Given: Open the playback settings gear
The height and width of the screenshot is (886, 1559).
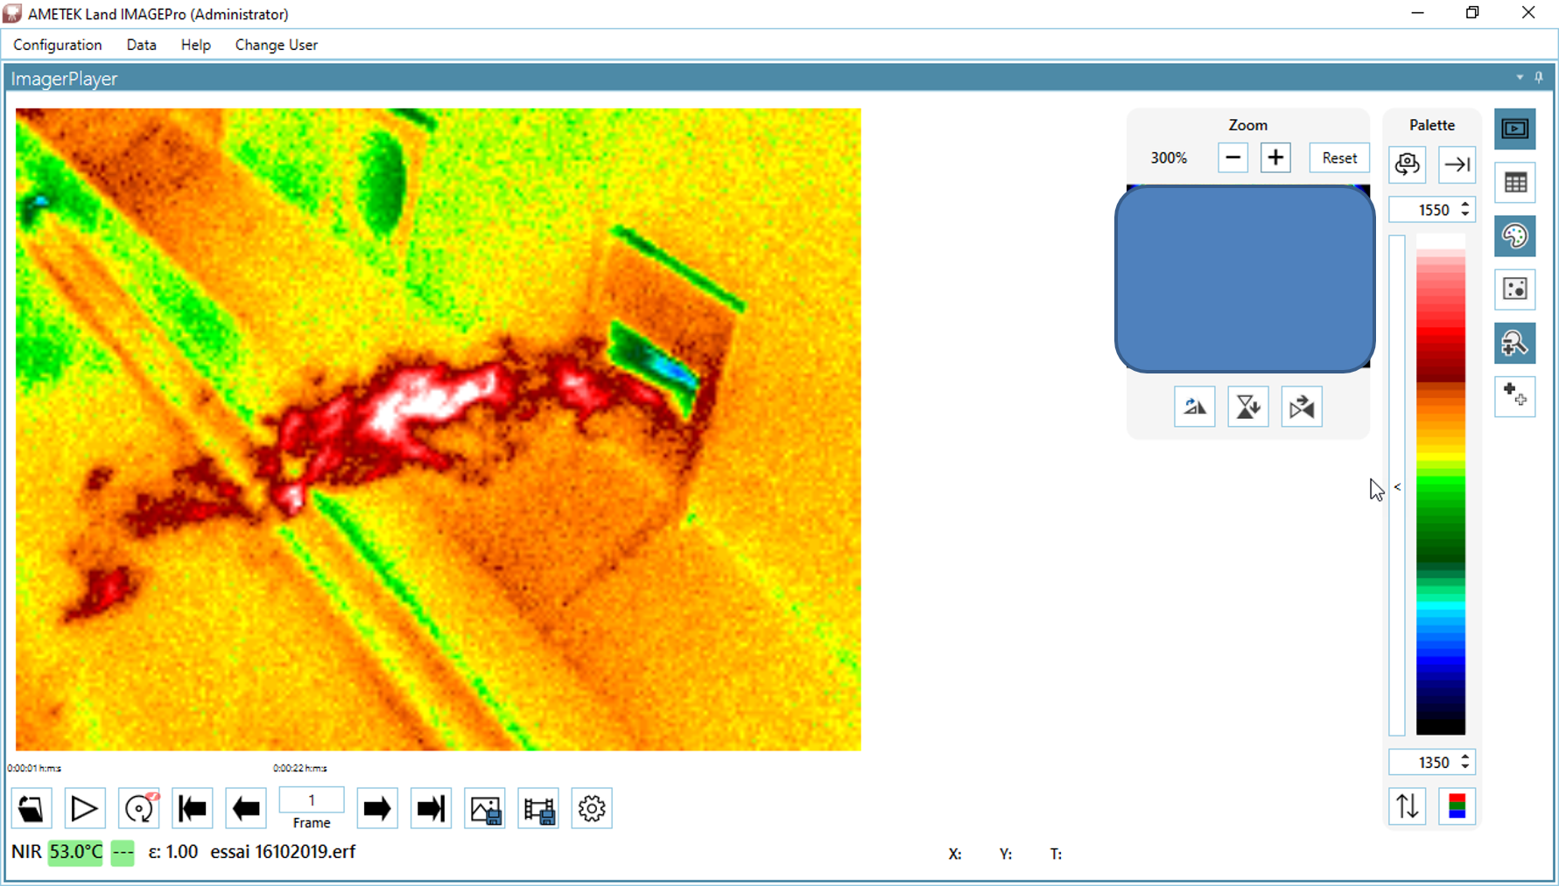Looking at the screenshot, I should pyautogui.click(x=592, y=808).
